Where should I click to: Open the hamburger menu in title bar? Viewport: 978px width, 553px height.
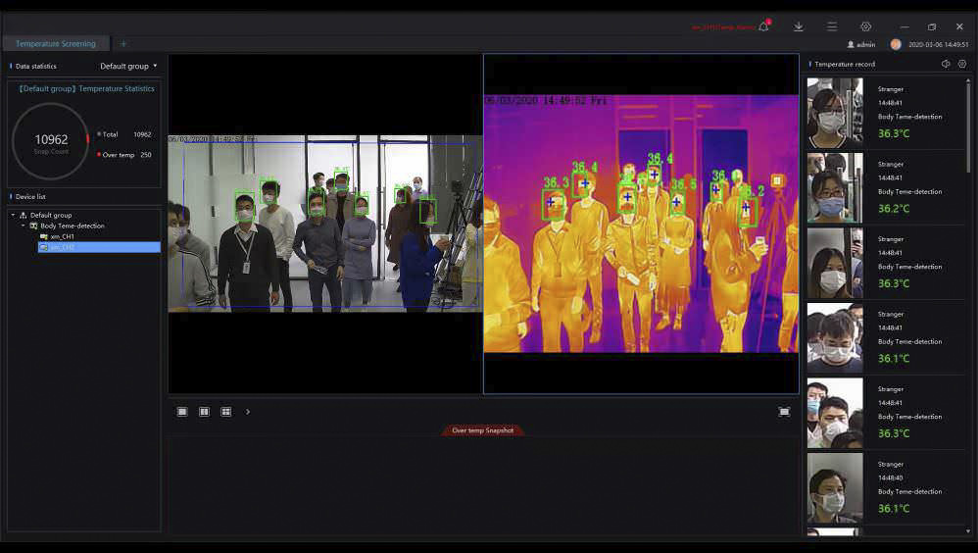point(832,26)
